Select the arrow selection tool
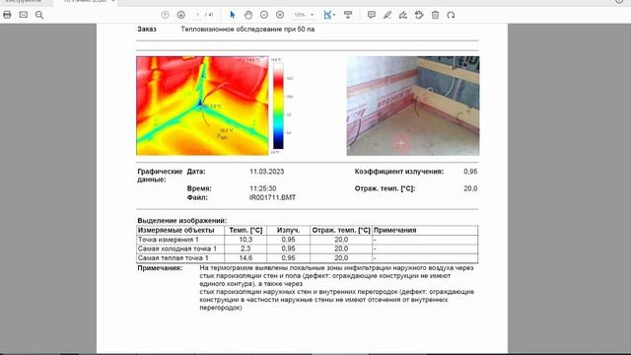Image resolution: width=631 pixels, height=355 pixels. click(x=233, y=15)
